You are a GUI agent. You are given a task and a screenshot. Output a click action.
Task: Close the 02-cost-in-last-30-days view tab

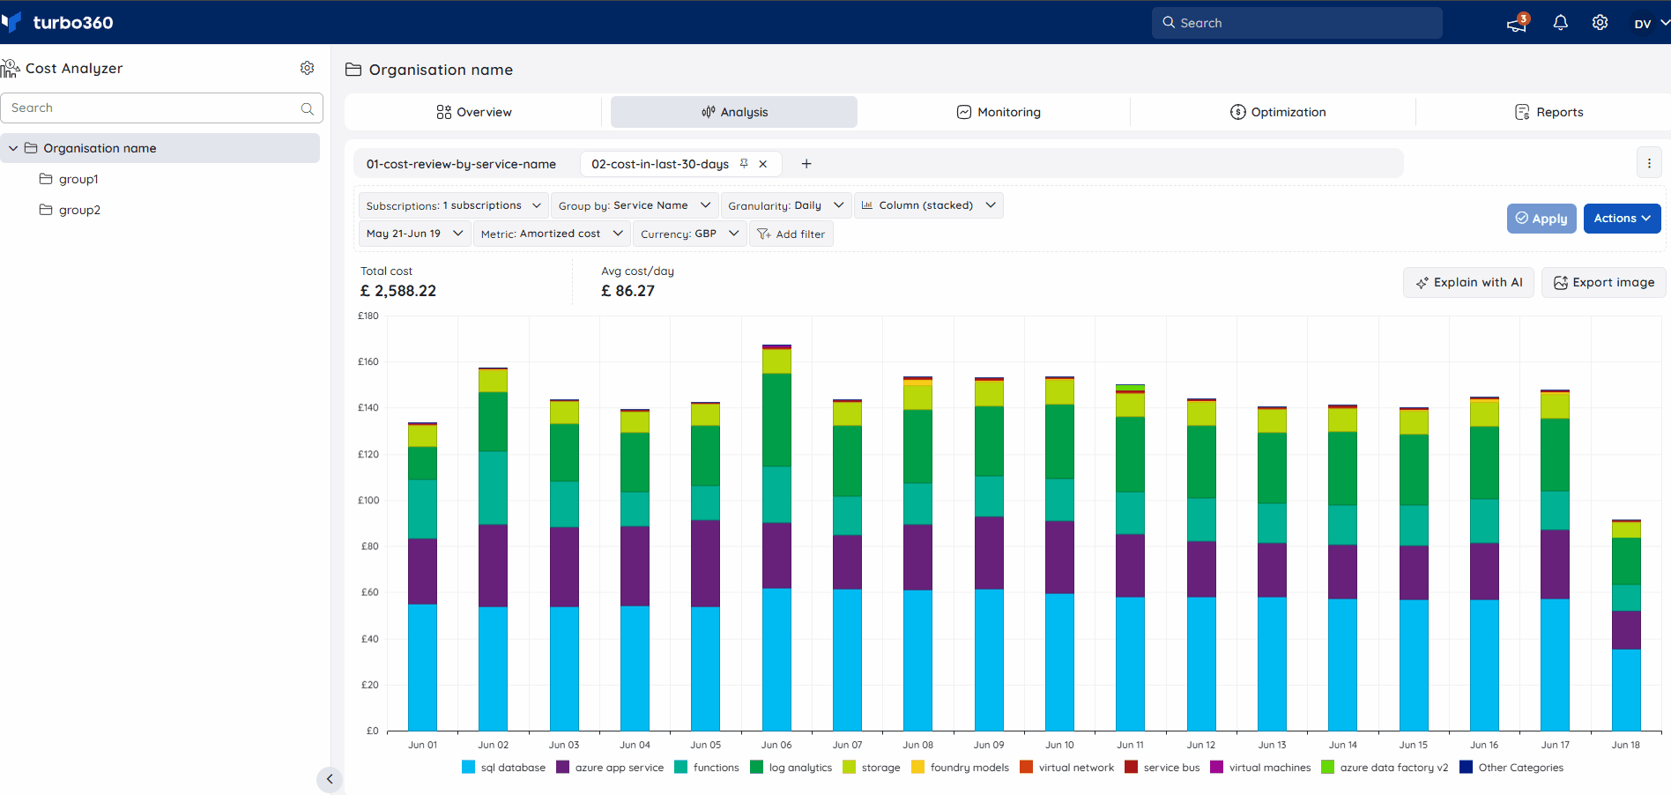tap(763, 164)
